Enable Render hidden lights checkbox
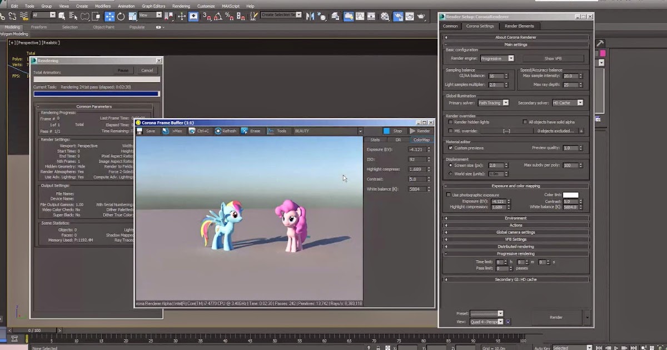The width and height of the screenshot is (667, 350). point(450,122)
